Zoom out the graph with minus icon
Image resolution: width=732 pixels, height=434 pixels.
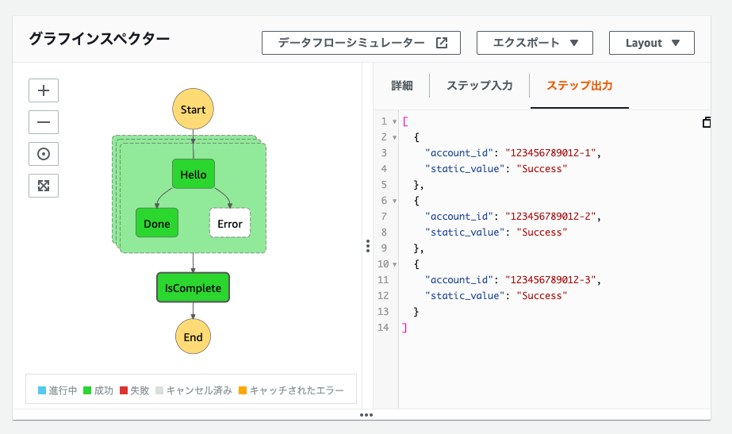(x=44, y=122)
